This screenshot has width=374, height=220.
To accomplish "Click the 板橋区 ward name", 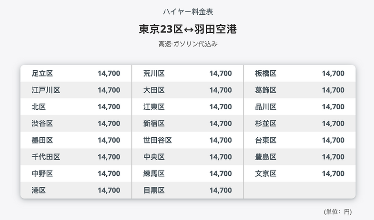I will (266, 73).
